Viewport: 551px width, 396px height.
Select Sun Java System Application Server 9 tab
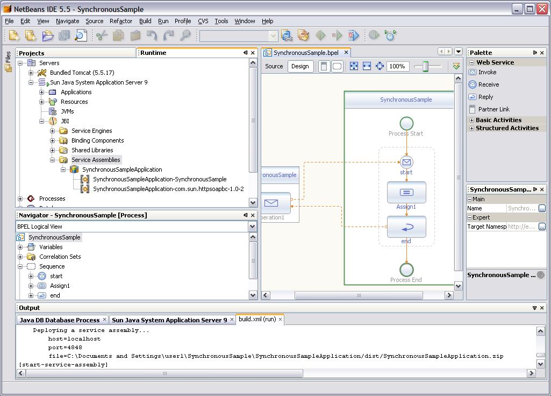click(x=169, y=320)
